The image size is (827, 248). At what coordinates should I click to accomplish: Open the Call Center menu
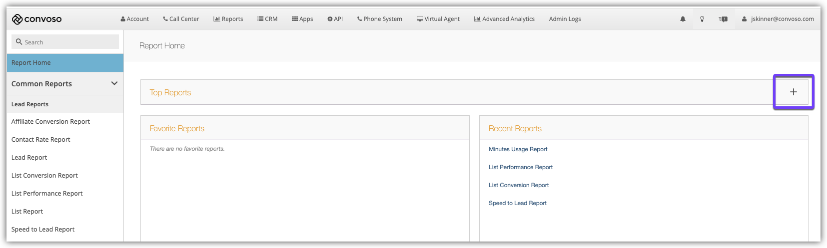coord(181,19)
